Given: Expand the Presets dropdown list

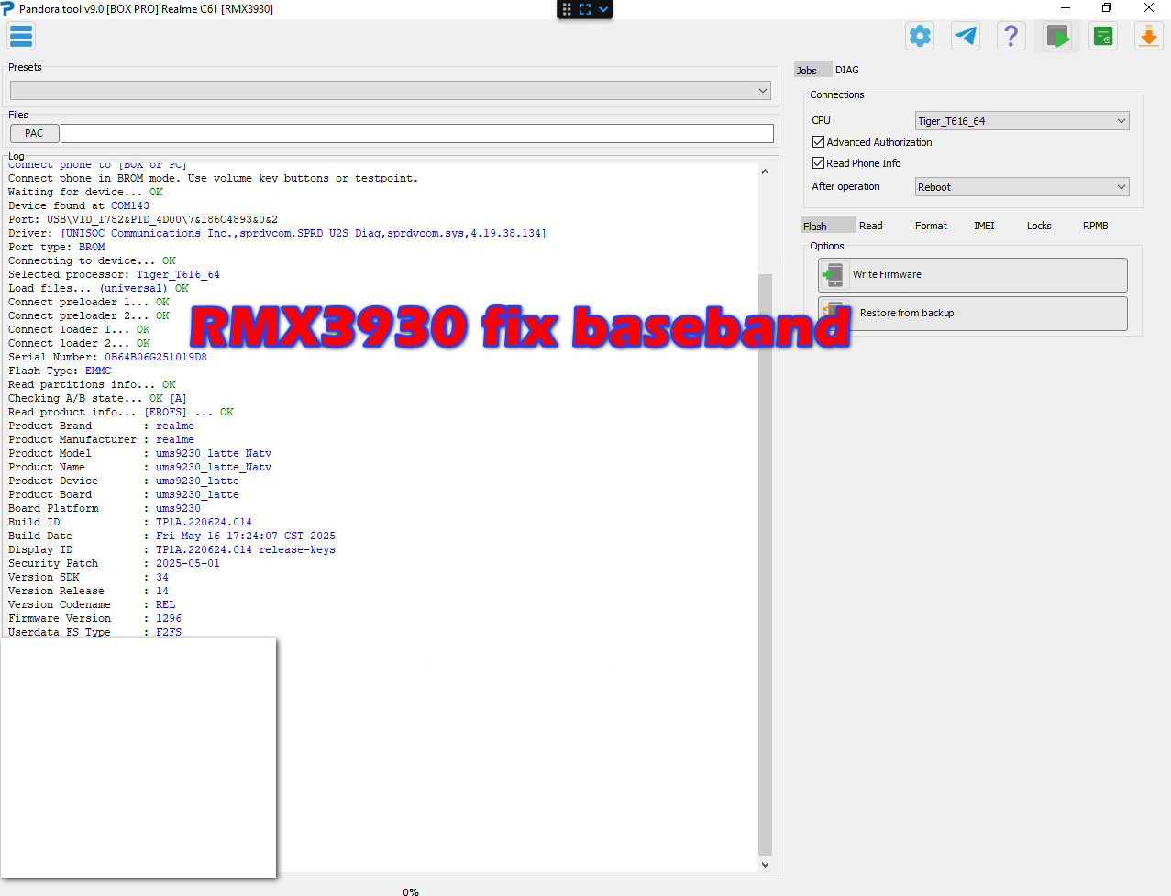Looking at the screenshot, I should point(391,90).
